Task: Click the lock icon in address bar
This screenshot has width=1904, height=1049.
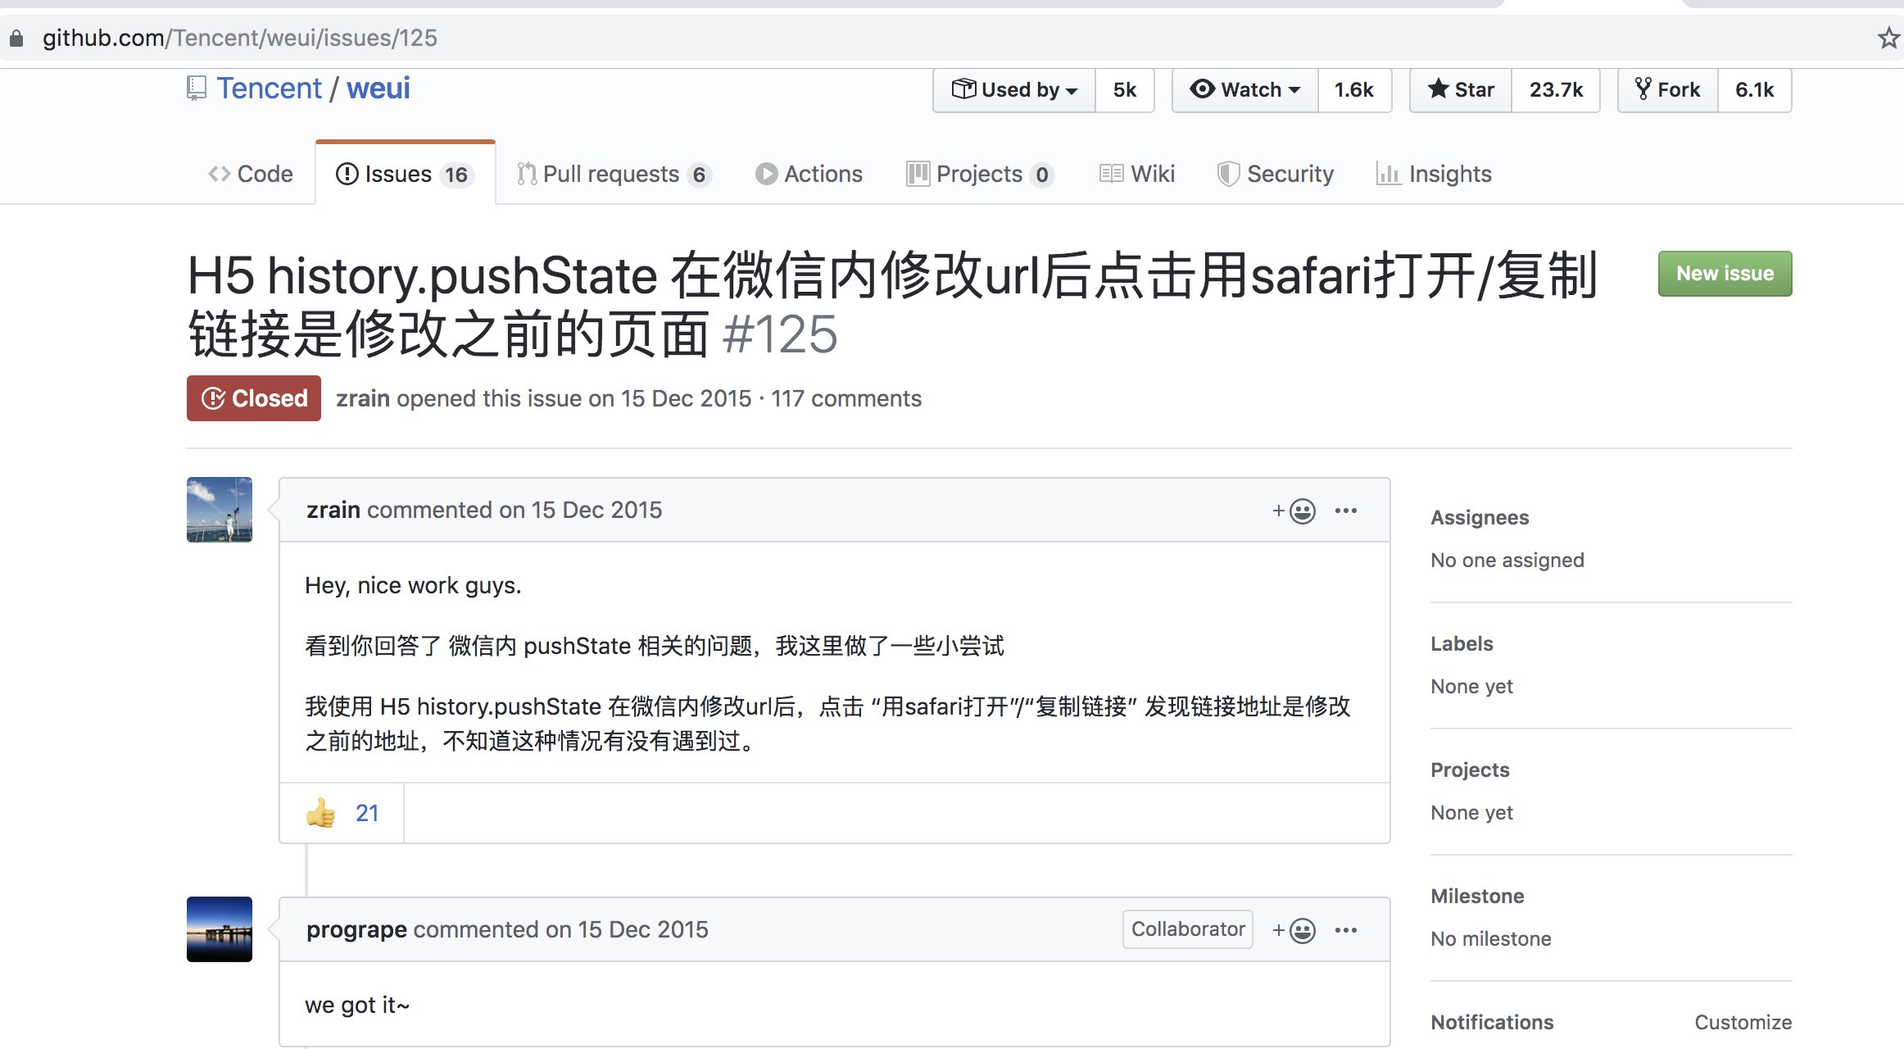Action: pos(16,39)
